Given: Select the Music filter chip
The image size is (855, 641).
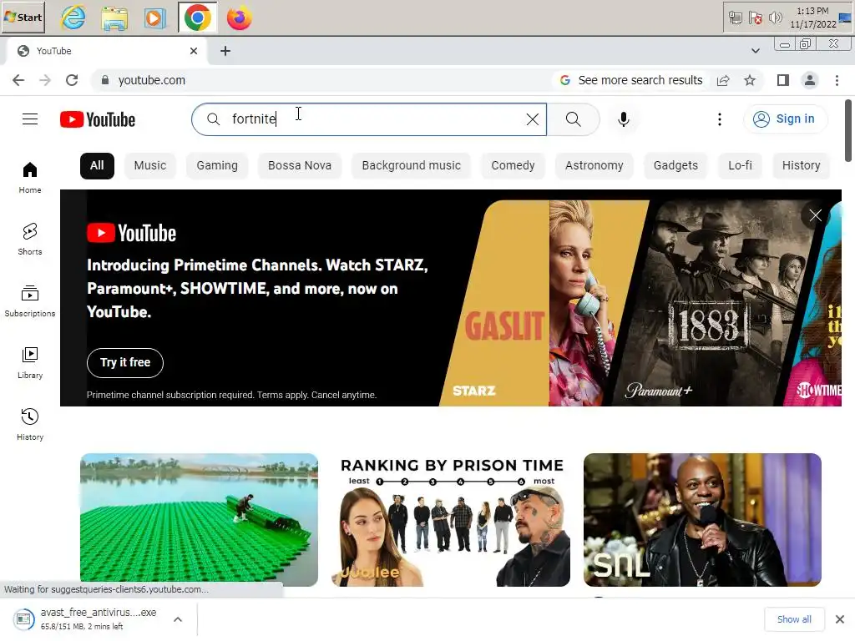Looking at the screenshot, I should 150,166.
